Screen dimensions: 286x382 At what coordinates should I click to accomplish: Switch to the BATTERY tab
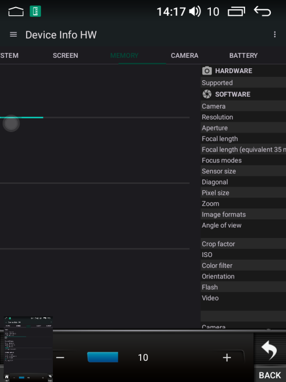coord(244,56)
